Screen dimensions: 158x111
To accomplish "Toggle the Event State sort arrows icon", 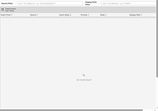I will 71,15.
